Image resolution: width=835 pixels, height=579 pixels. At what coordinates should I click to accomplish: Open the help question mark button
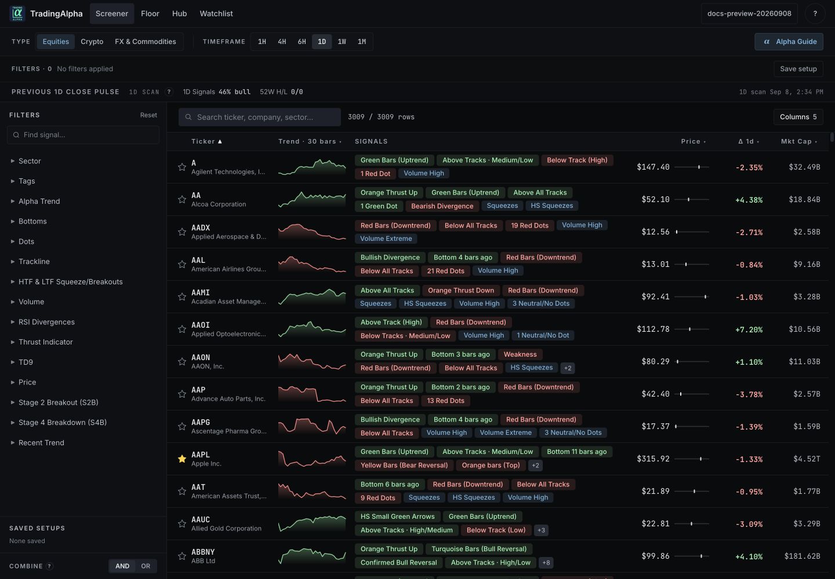tap(815, 13)
